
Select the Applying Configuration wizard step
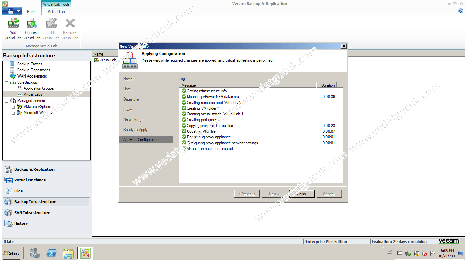click(146, 140)
